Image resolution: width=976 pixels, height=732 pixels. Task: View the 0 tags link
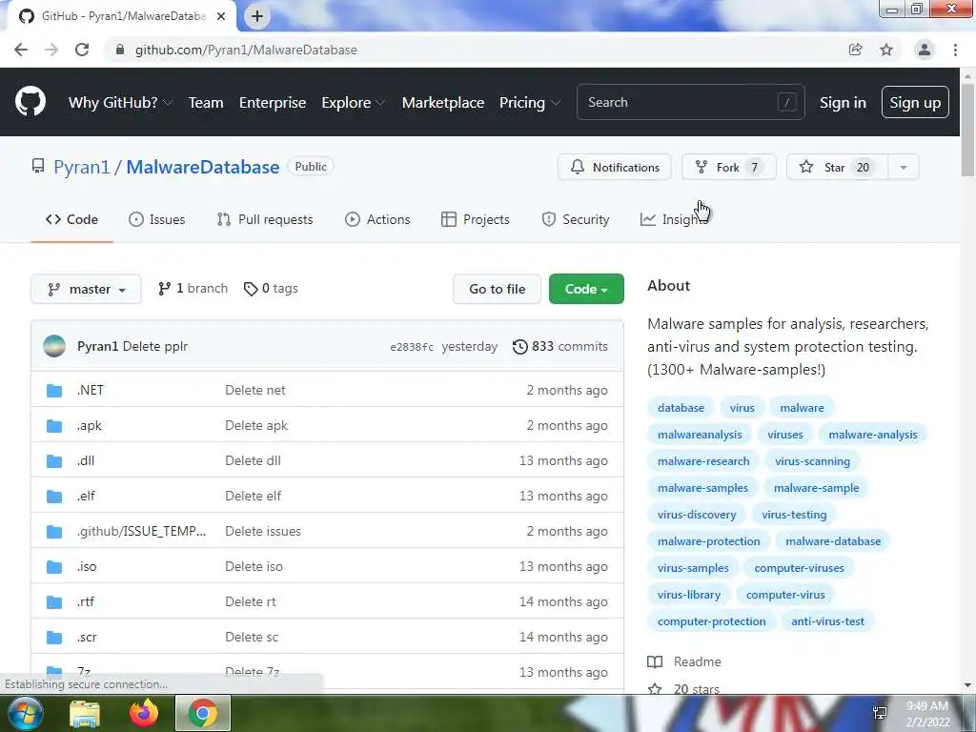[x=271, y=288]
